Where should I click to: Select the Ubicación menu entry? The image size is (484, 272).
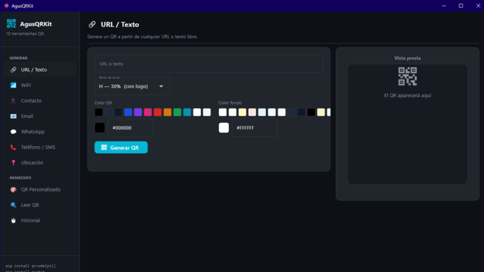(40, 162)
